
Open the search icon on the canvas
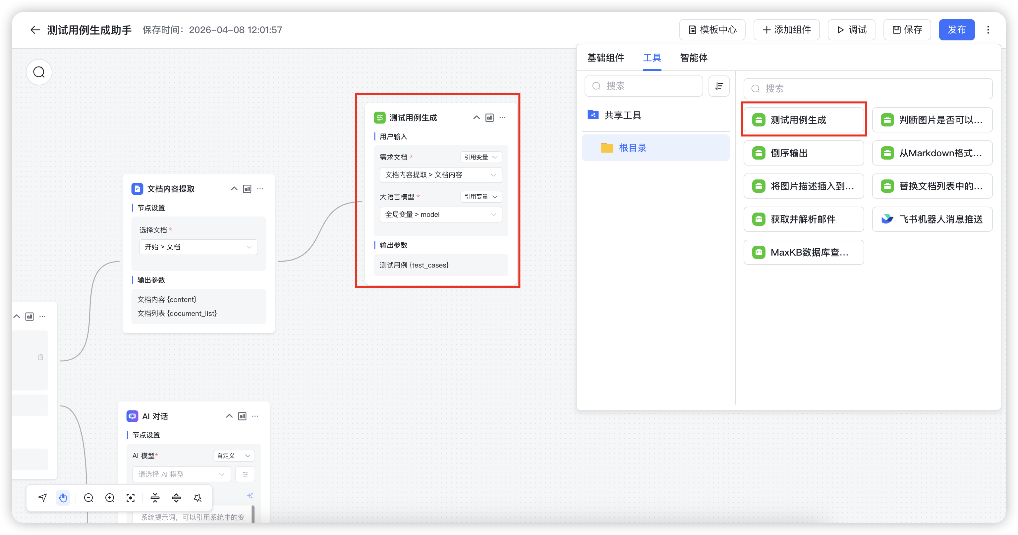click(x=39, y=72)
